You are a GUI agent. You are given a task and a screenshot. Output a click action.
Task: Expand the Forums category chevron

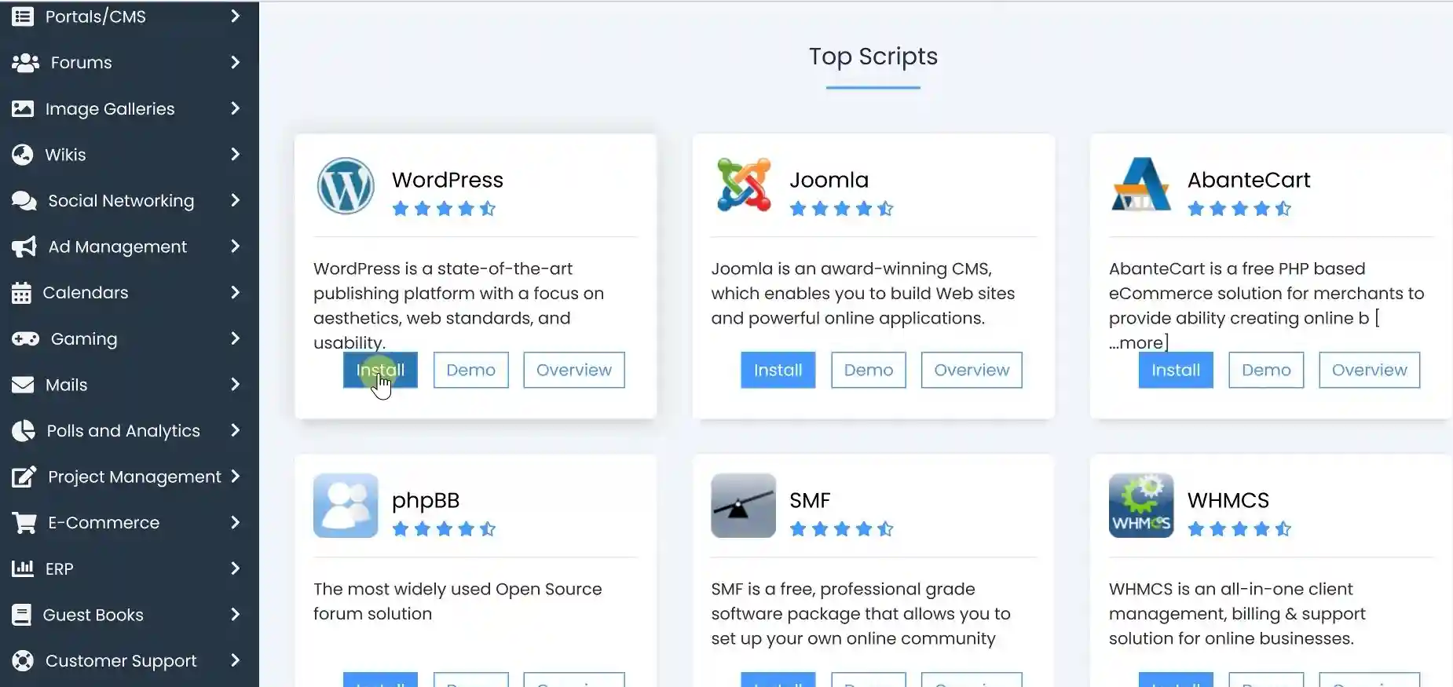coord(235,62)
